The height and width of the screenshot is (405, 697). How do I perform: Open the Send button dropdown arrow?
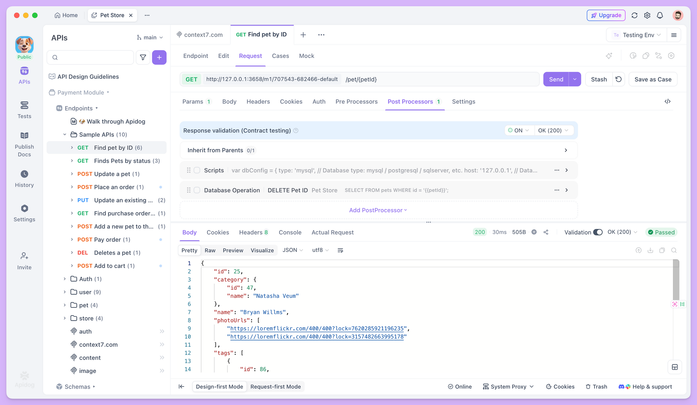click(x=575, y=79)
